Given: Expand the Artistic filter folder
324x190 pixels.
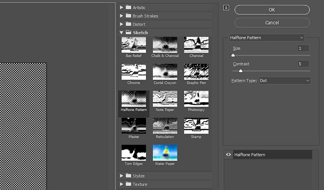Looking at the screenshot, I should point(121,8).
